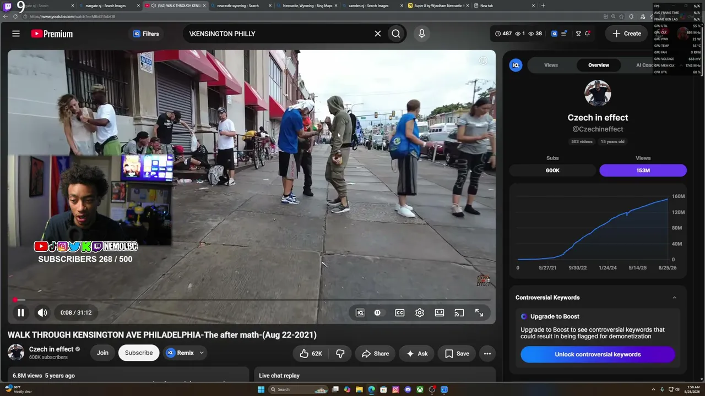The height and width of the screenshot is (396, 705).
Task: Like the video with 62K likes
Action: click(311, 354)
